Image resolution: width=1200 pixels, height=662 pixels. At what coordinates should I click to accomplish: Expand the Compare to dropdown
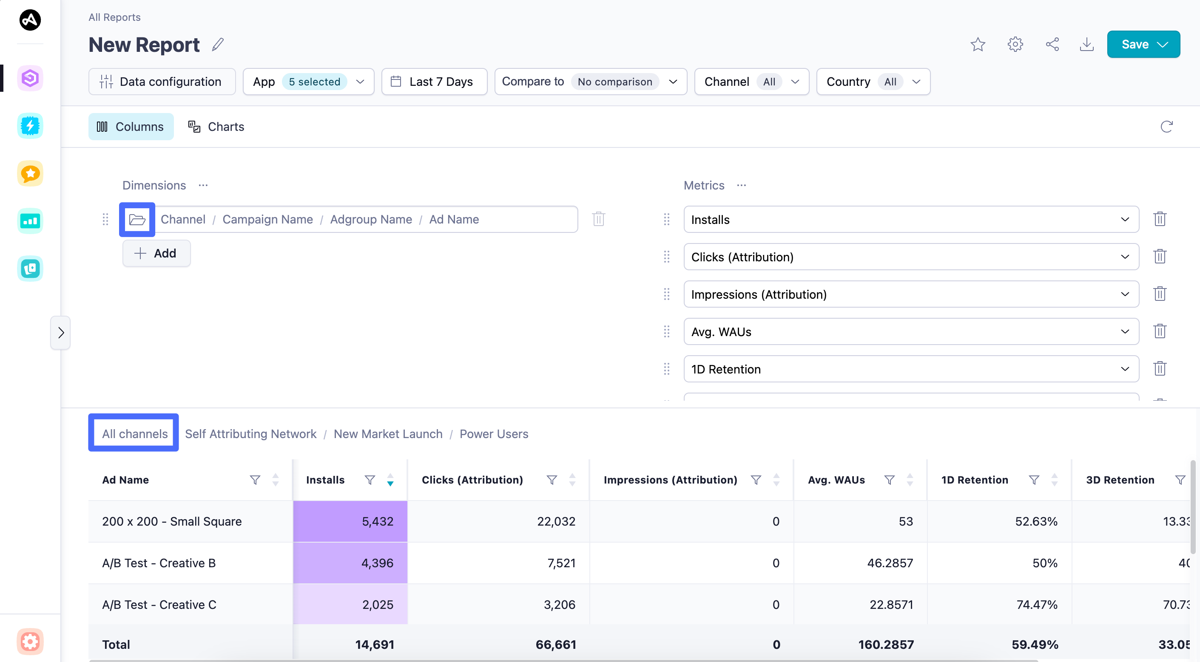click(590, 82)
